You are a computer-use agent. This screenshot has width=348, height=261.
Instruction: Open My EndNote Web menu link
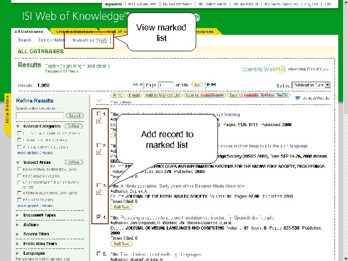click(142, 4)
